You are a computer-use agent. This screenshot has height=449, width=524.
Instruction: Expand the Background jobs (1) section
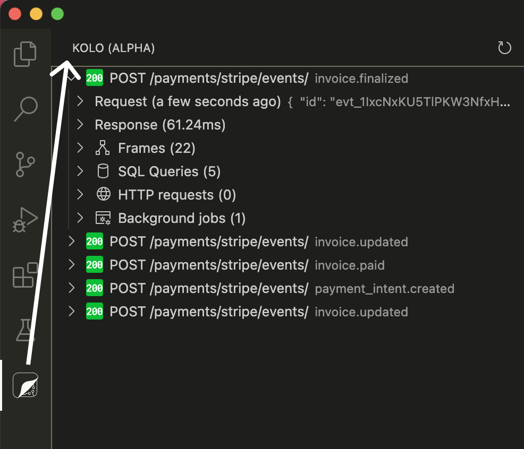click(x=181, y=218)
